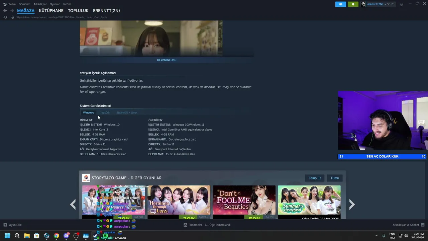The height and width of the screenshot is (241, 428).
Task: Open the Steam menu
Action: tap(12, 4)
